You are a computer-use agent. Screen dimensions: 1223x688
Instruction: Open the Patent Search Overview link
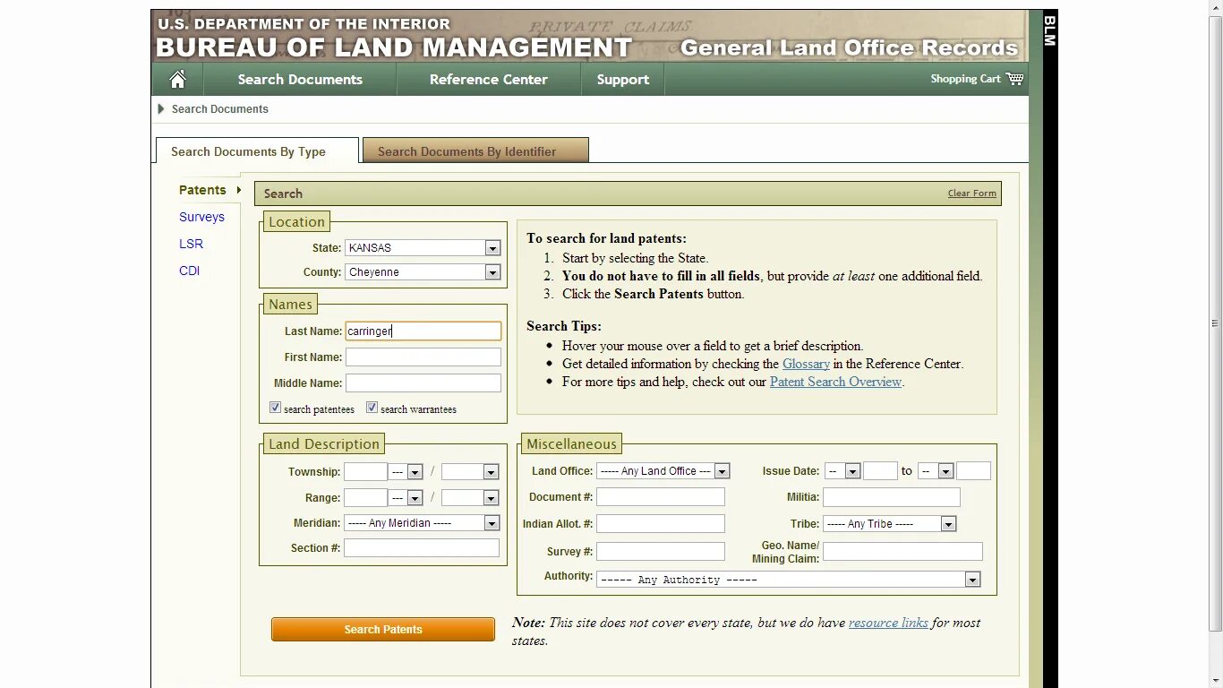click(835, 382)
